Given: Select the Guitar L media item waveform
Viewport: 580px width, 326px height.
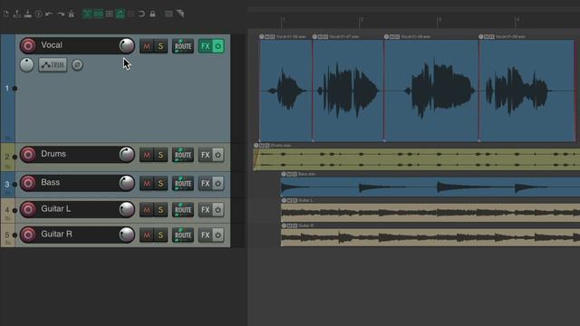Looking at the screenshot, I should point(430,213).
